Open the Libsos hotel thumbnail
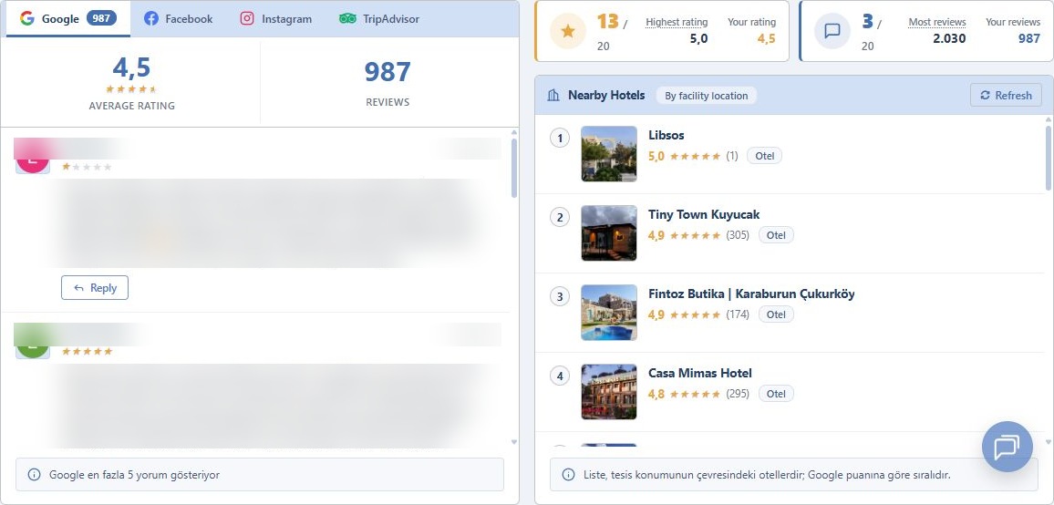 coord(609,154)
